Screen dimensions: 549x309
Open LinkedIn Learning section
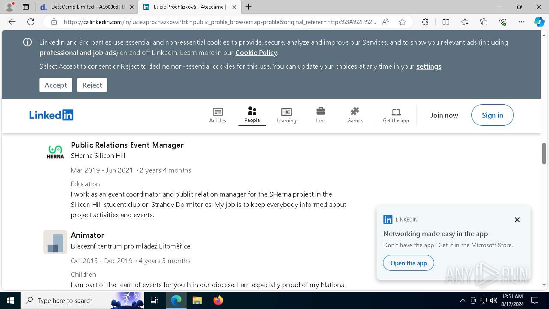pyautogui.click(x=287, y=115)
